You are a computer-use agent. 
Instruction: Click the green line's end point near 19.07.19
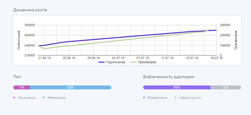pos(210,29)
